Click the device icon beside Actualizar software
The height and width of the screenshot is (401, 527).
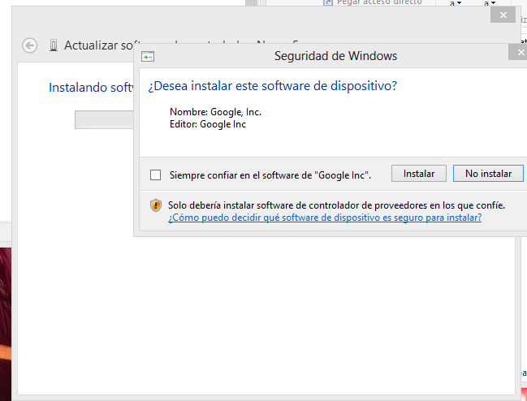point(53,45)
